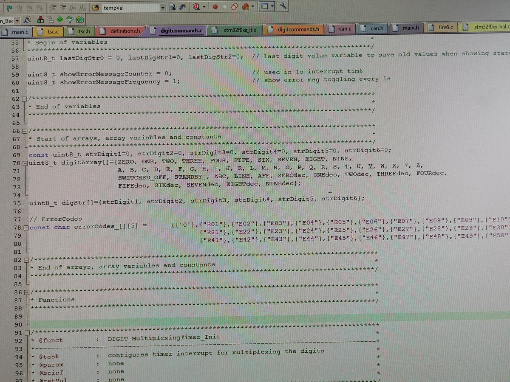Indent the selected code lines
This screenshot has height=382, width=510.
click(53, 8)
